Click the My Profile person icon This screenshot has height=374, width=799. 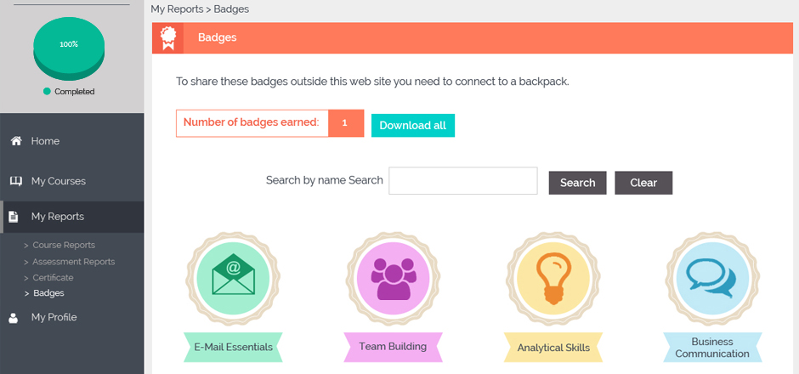(x=14, y=317)
